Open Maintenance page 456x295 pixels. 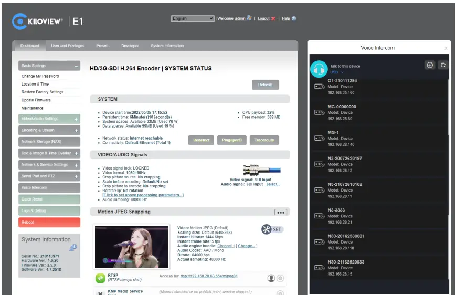tap(33, 108)
